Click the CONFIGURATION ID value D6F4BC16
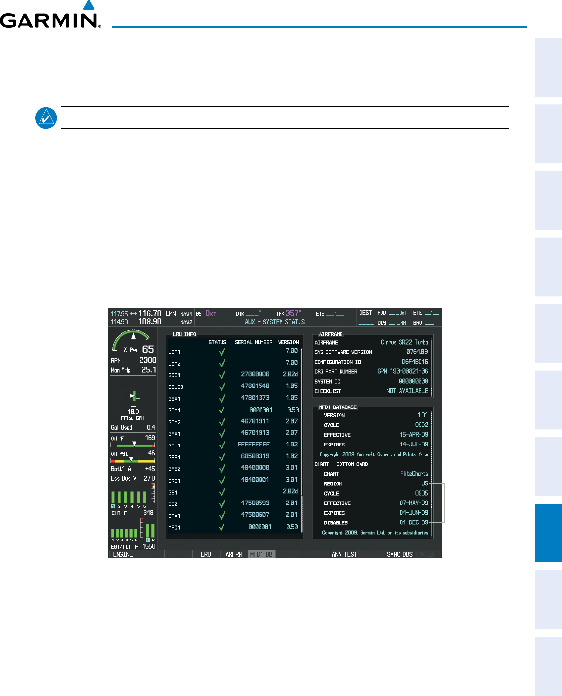Viewport: 562px width, 696px height. tap(415, 362)
